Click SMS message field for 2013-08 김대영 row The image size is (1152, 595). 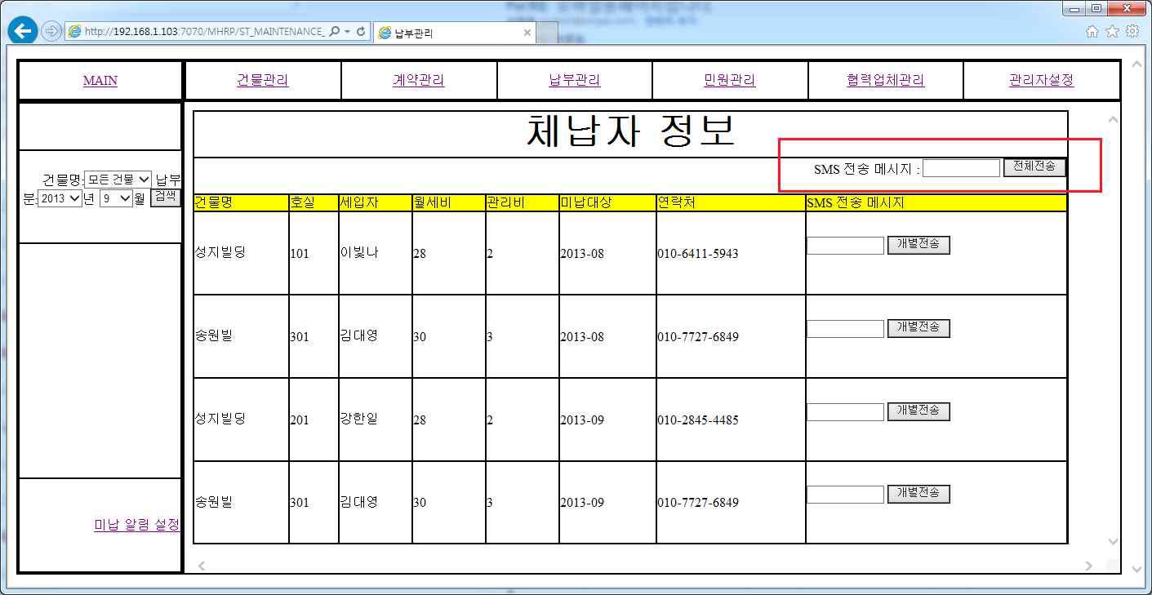click(x=845, y=328)
